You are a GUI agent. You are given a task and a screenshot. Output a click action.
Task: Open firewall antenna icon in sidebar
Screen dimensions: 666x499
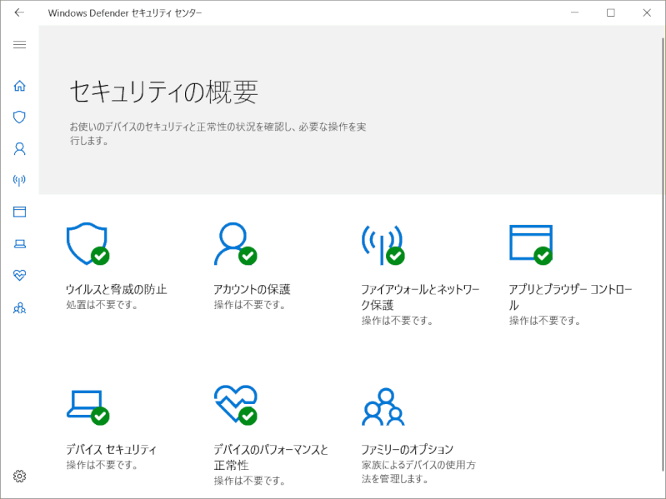[19, 180]
